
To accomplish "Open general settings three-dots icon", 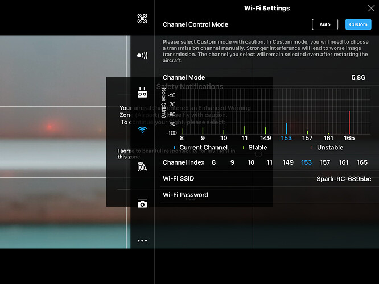I will [x=142, y=241].
